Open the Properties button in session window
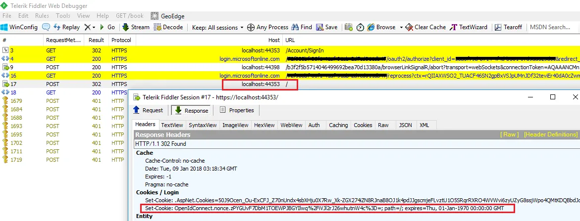The image size is (580, 221). [x=237, y=110]
